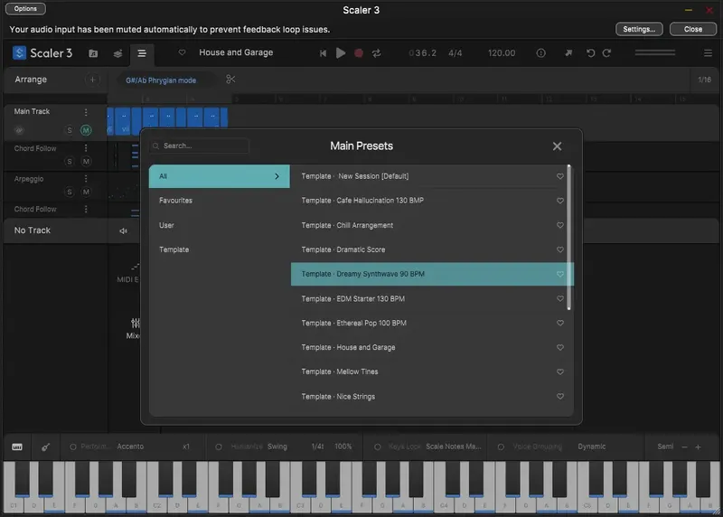This screenshot has width=723, height=517.
Task: Toggle loop playback icon
Action: tap(377, 53)
